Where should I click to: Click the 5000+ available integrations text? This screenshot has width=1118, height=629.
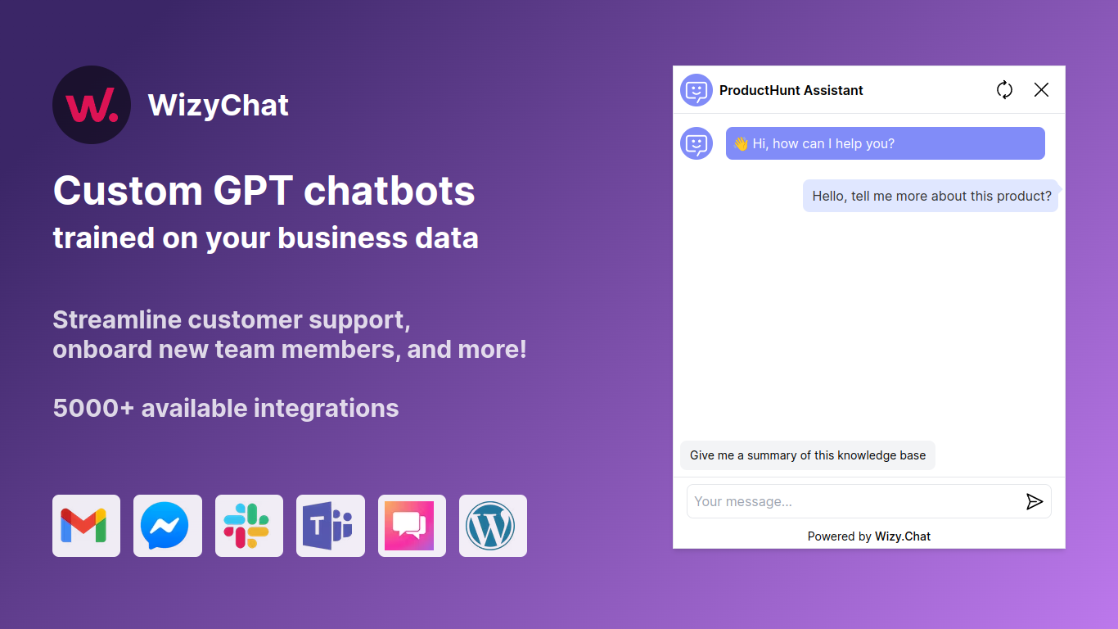(x=226, y=407)
